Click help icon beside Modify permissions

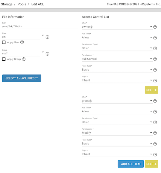155,133
